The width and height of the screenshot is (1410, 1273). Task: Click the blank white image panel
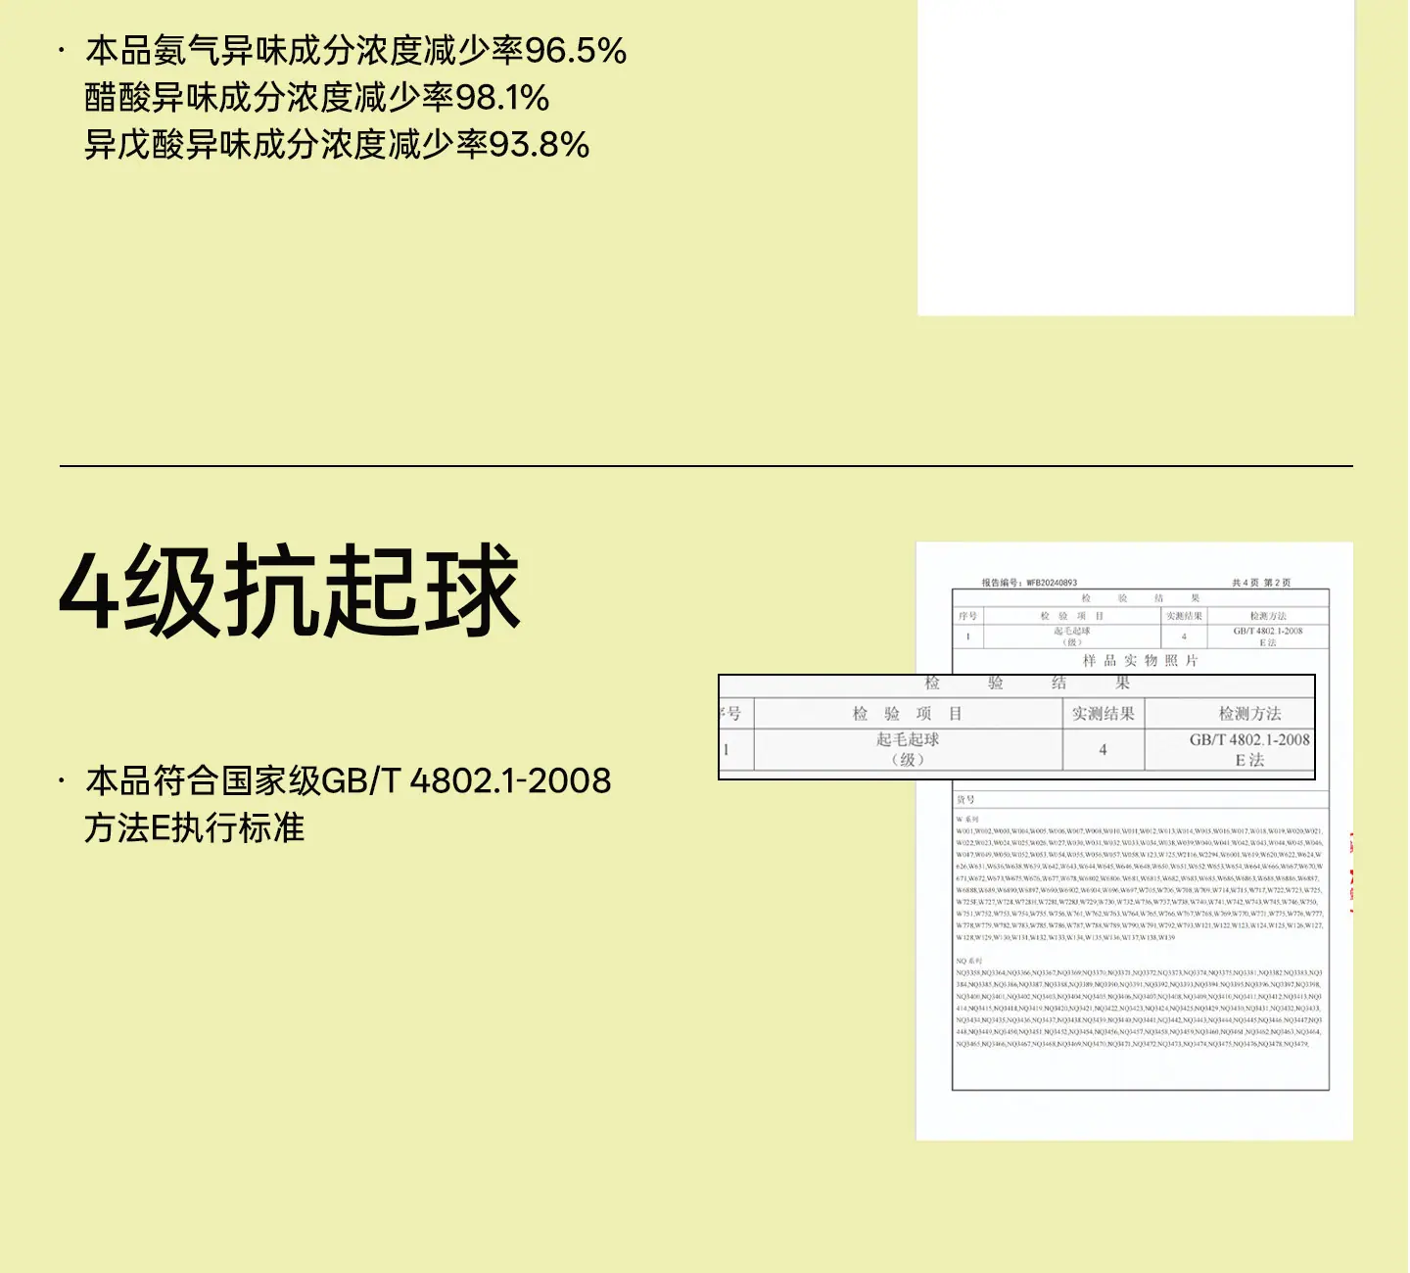1136,158
